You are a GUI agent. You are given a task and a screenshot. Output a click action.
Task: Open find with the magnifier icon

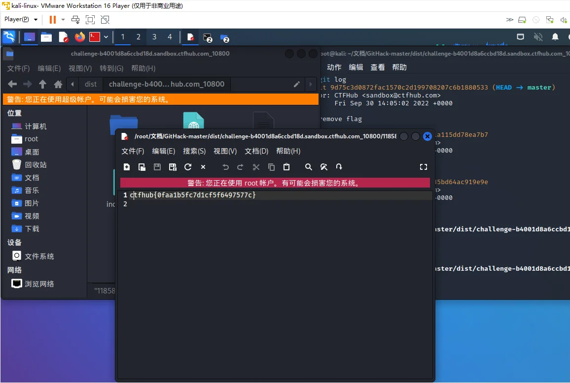pyautogui.click(x=309, y=167)
